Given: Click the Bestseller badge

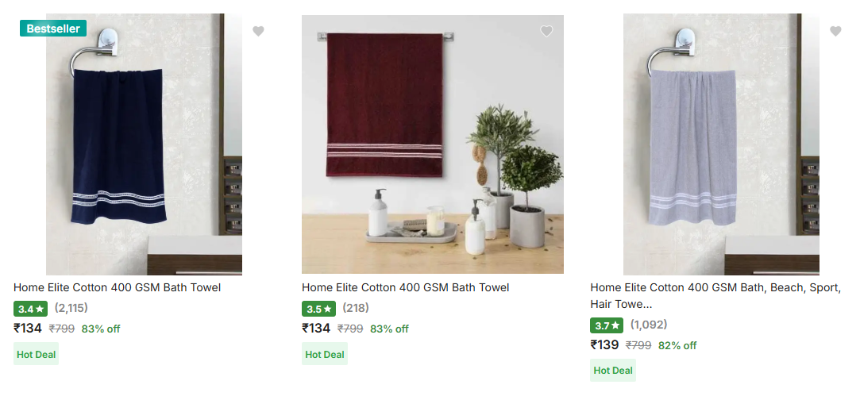Looking at the screenshot, I should click(53, 29).
